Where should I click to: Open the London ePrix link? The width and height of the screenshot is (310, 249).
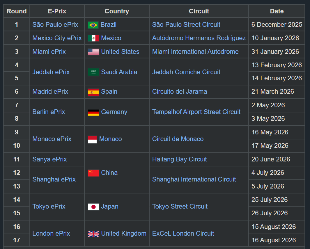[x=51, y=234]
